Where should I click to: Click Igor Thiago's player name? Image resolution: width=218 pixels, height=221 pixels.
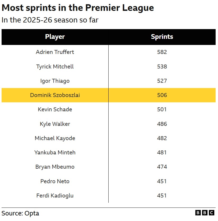55,81
